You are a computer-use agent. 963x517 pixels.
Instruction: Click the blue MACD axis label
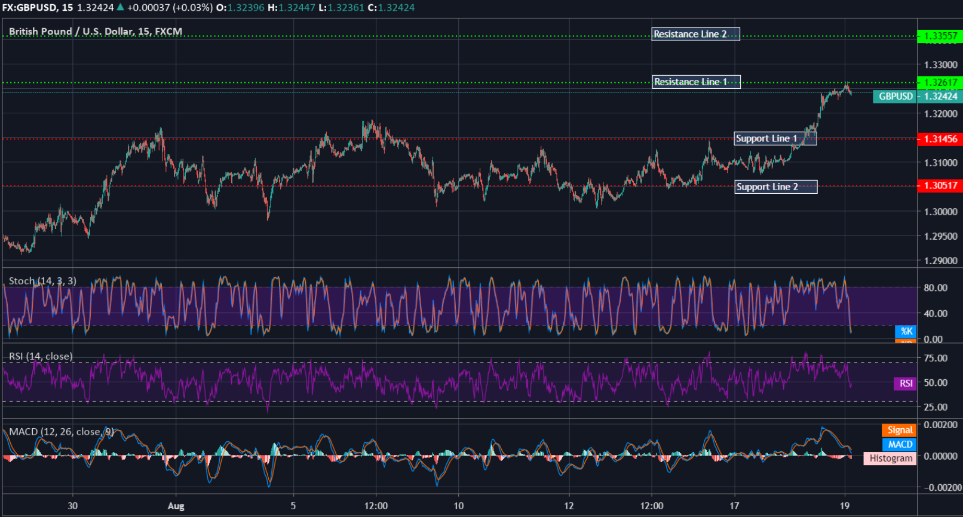click(x=899, y=444)
